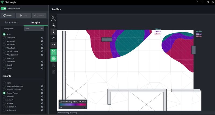Open settings gear for As Bottom X
This screenshot has height=115, width=215.
click(42, 107)
